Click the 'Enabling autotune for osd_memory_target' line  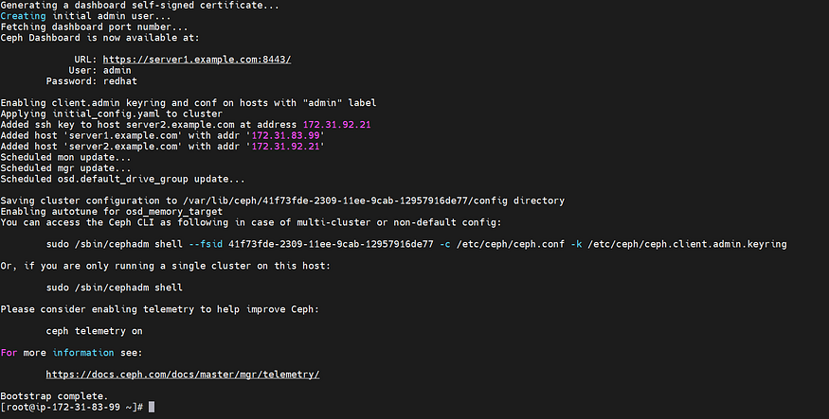pyautogui.click(x=112, y=212)
